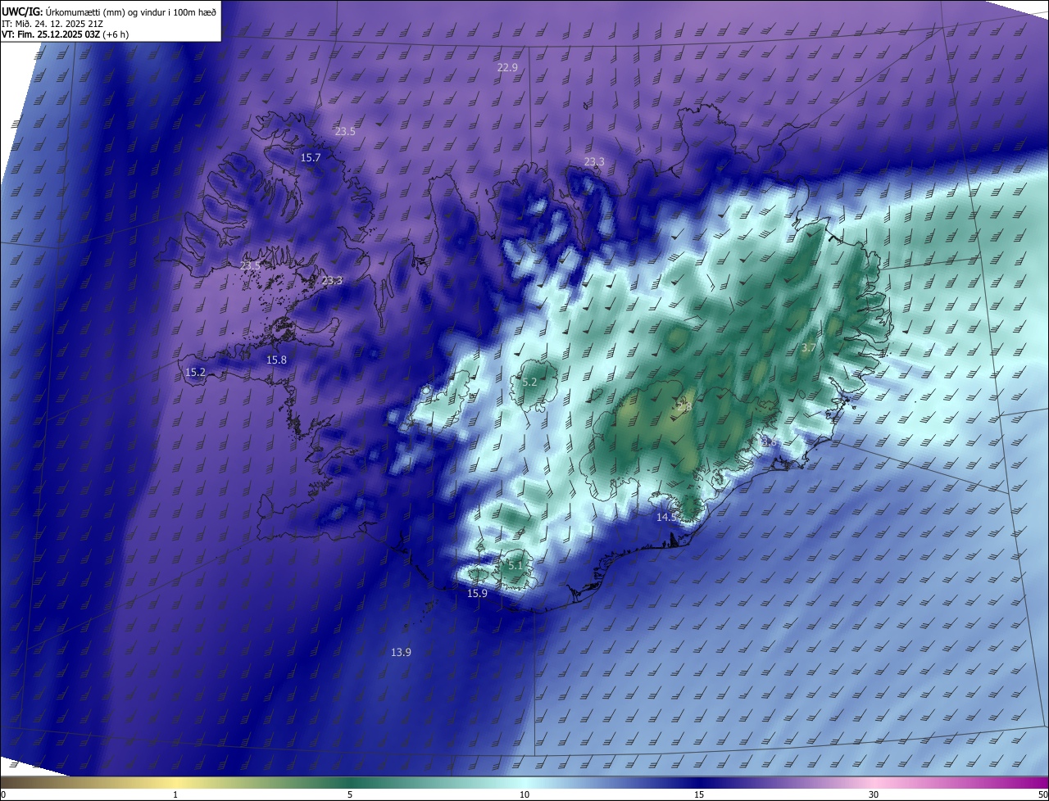This screenshot has height=801, width=1049.
Task: Click the 15.2 value on the map
Action: coord(195,372)
